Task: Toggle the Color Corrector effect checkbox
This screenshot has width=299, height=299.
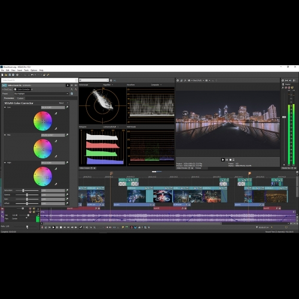Action: [15, 89]
